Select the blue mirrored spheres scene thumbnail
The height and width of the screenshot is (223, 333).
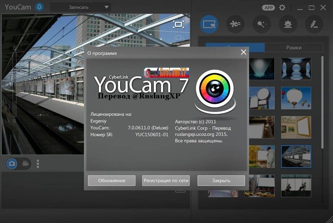(296, 69)
